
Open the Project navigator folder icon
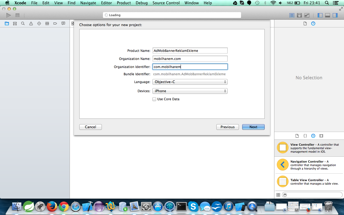[7, 23]
